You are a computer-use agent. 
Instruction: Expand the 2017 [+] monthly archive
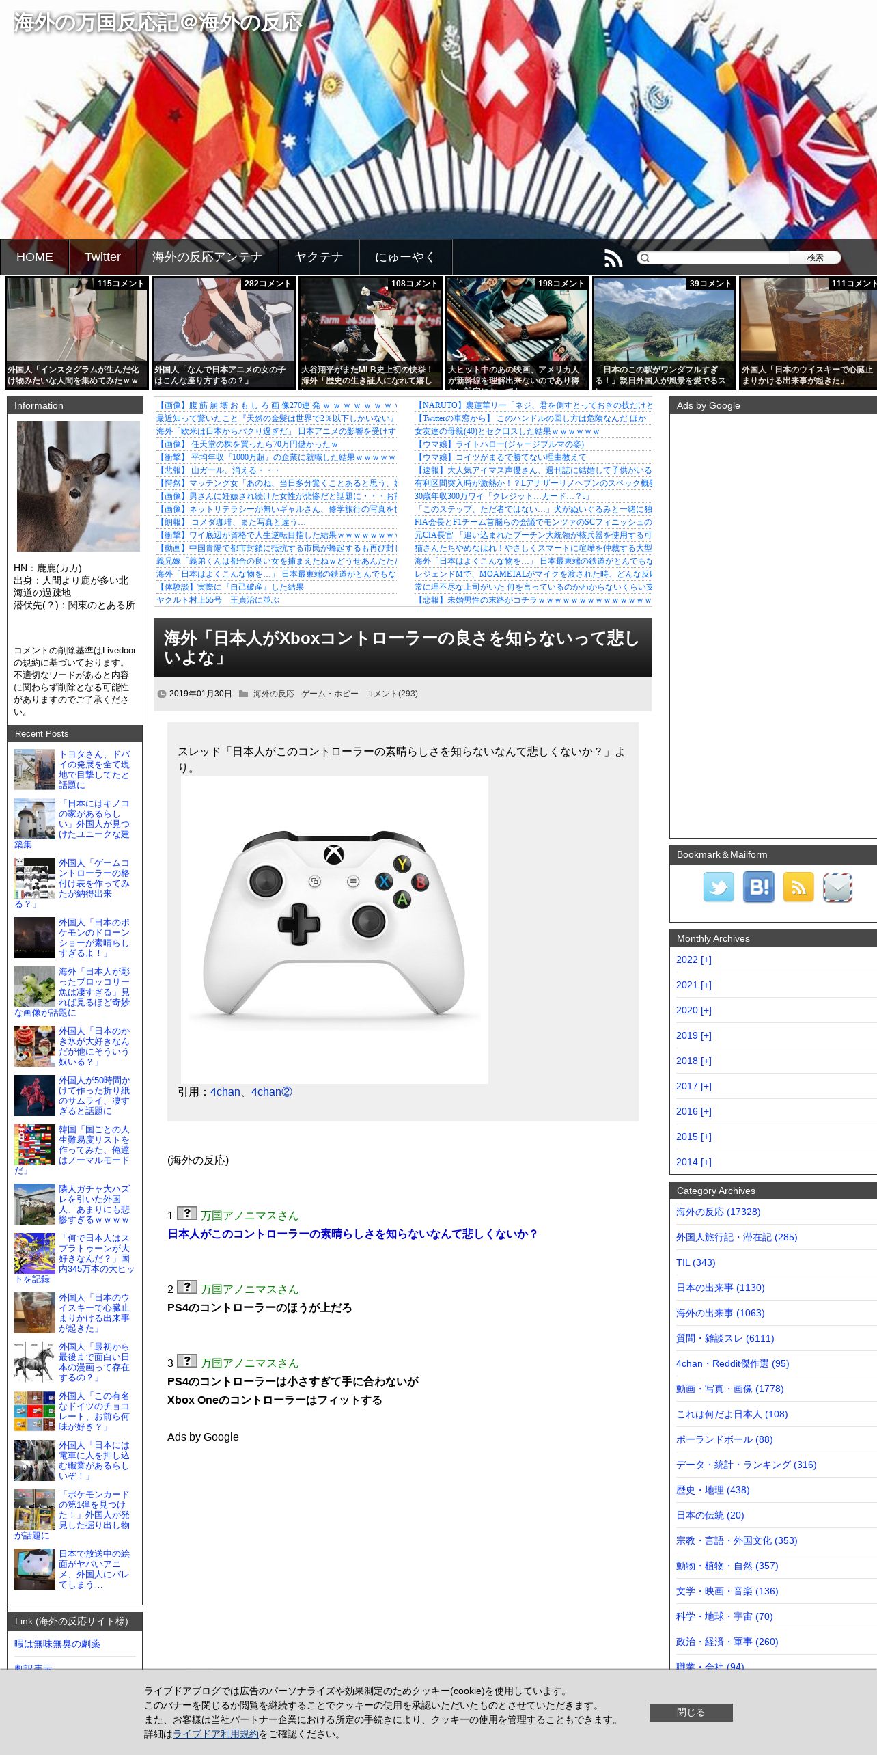tap(693, 1086)
